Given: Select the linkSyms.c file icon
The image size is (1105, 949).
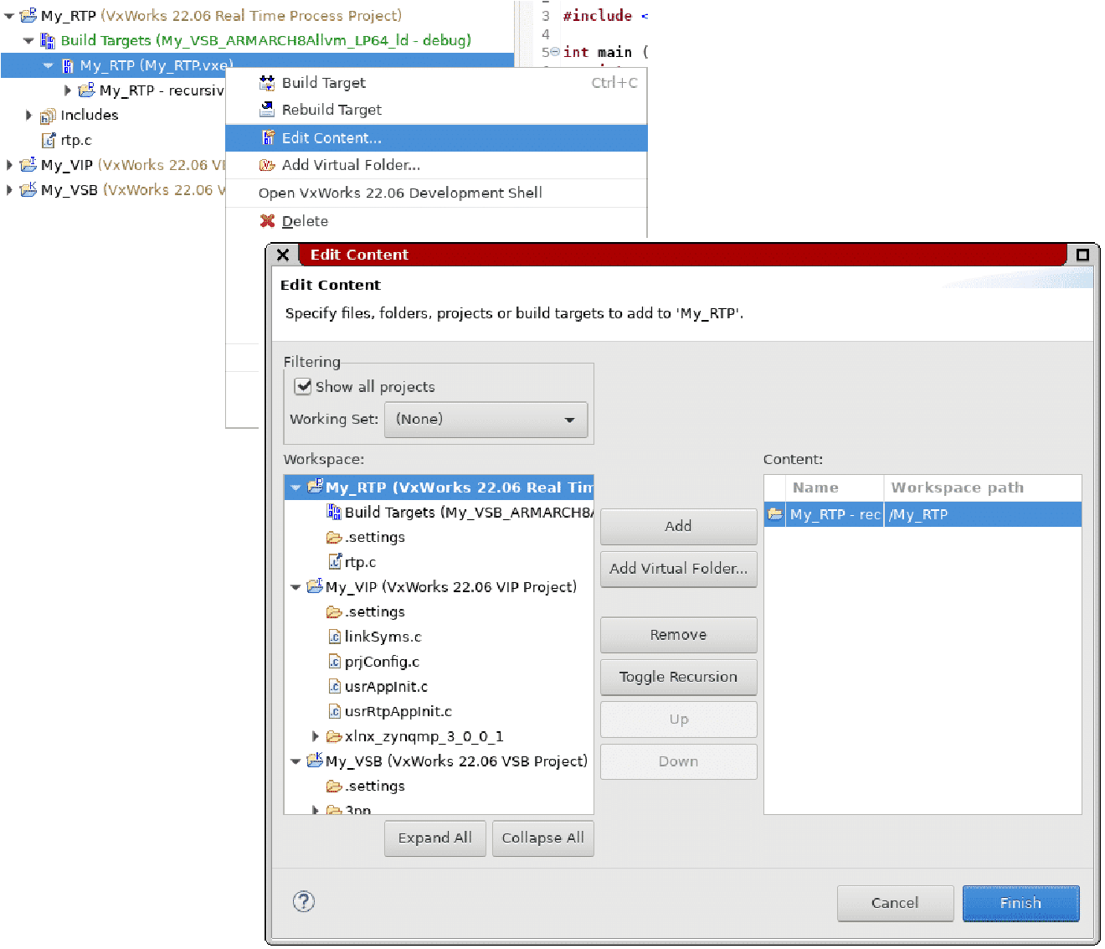Looking at the screenshot, I should (x=334, y=637).
